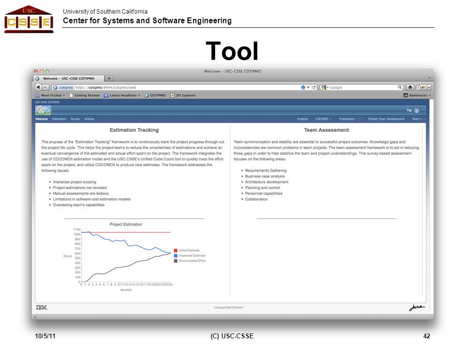Click the COTIPMO home picture icon
465x349 pixels.
[43, 111]
